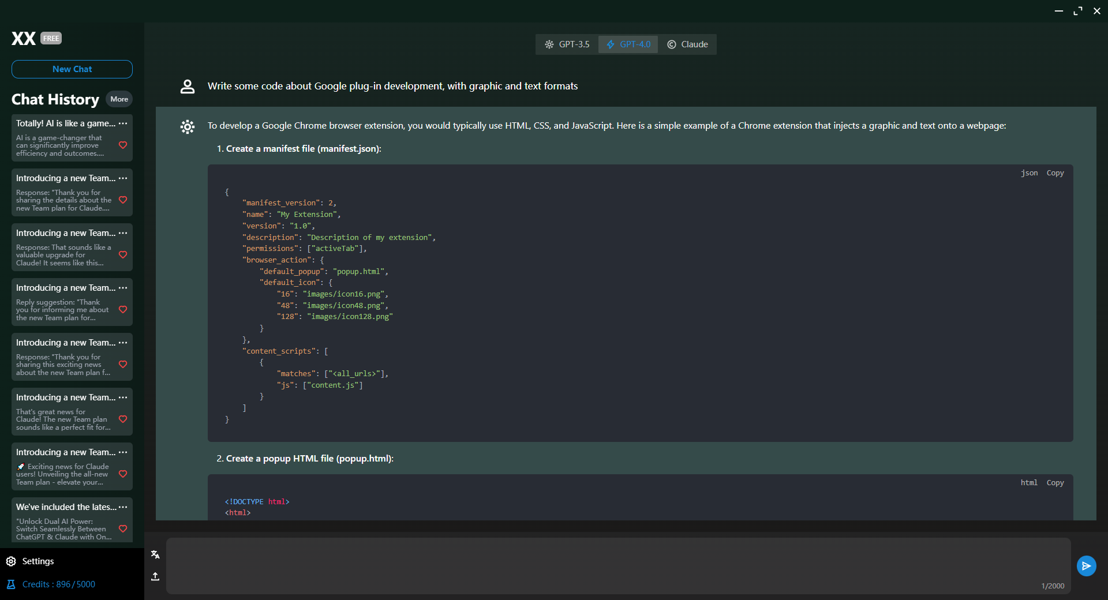The height and width of the screenshot is (600, 1108).
Task: Click the 'json' language label on code block
Action: tap(1029, 173)
